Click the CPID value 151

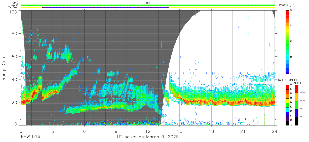pos(148,3)
